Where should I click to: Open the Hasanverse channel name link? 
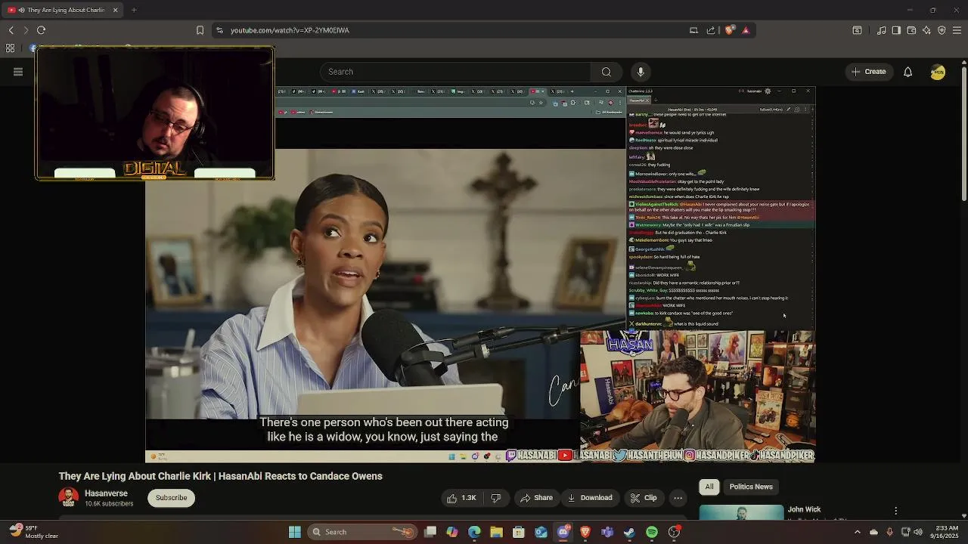106,493
